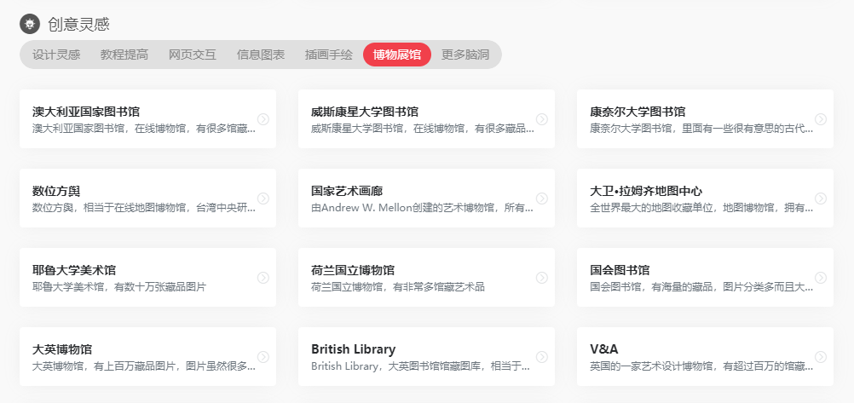Click arrow icon on 数位方舆 card

[x=263, y=199]
